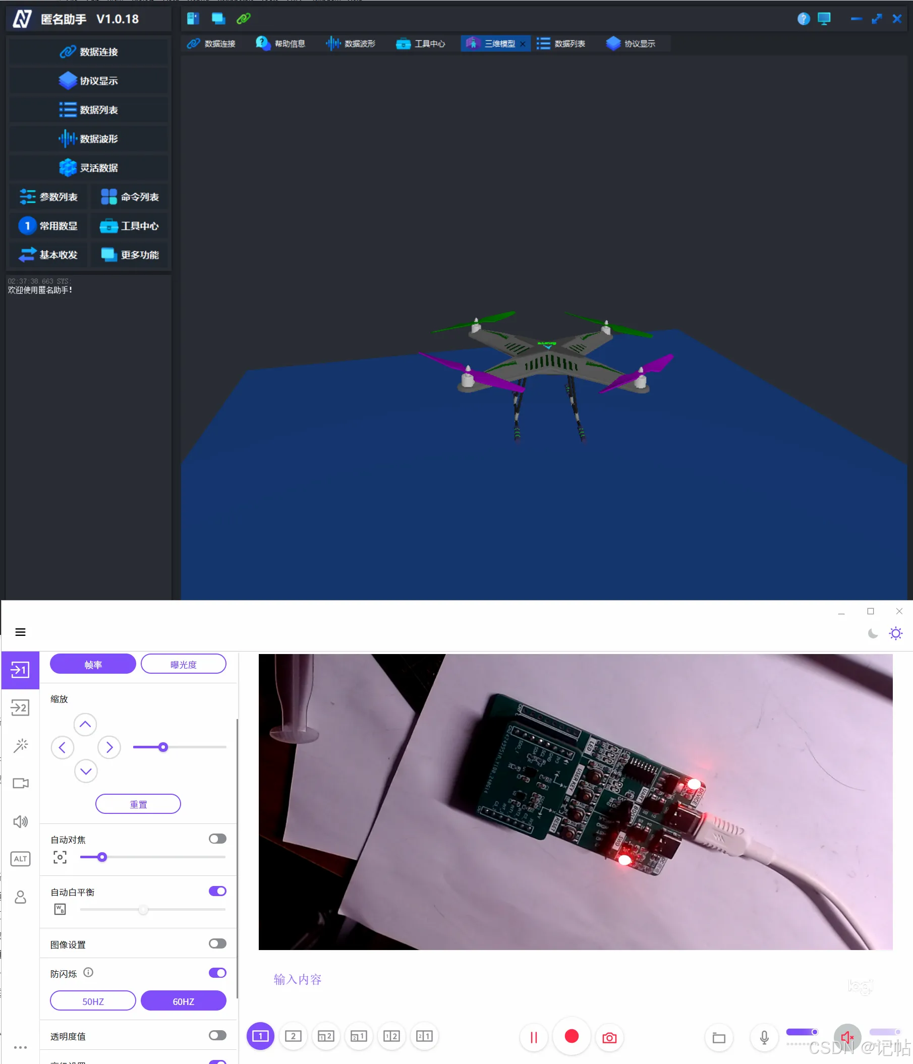Toggle the 自动对焦 switch
Screen dimensions: 913x1064
pyautogui.click(x=217, y=839)
